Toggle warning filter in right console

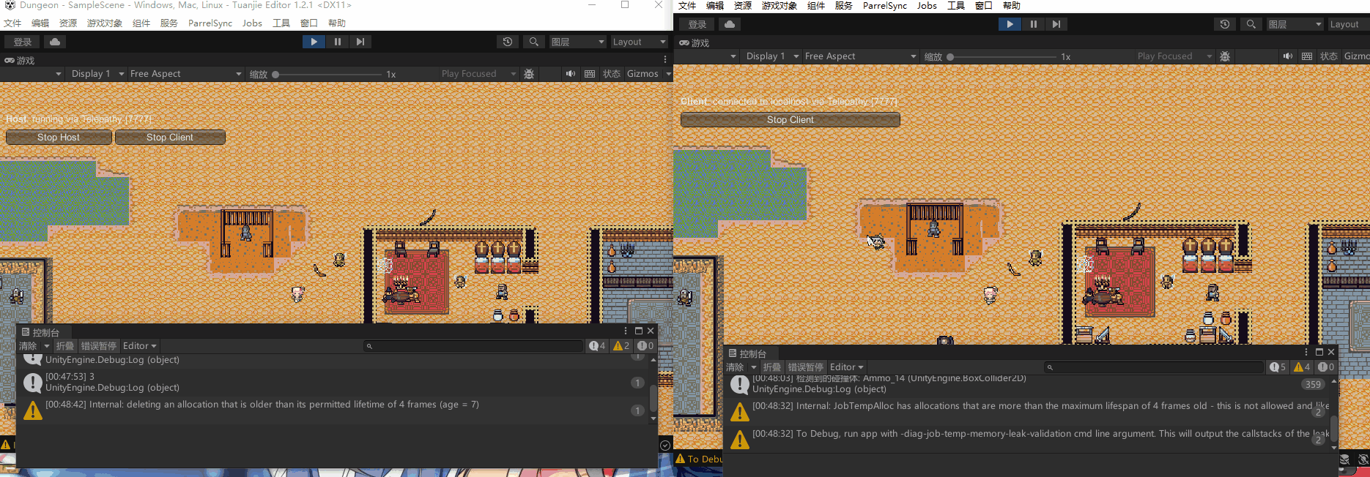click(1303, 367)
